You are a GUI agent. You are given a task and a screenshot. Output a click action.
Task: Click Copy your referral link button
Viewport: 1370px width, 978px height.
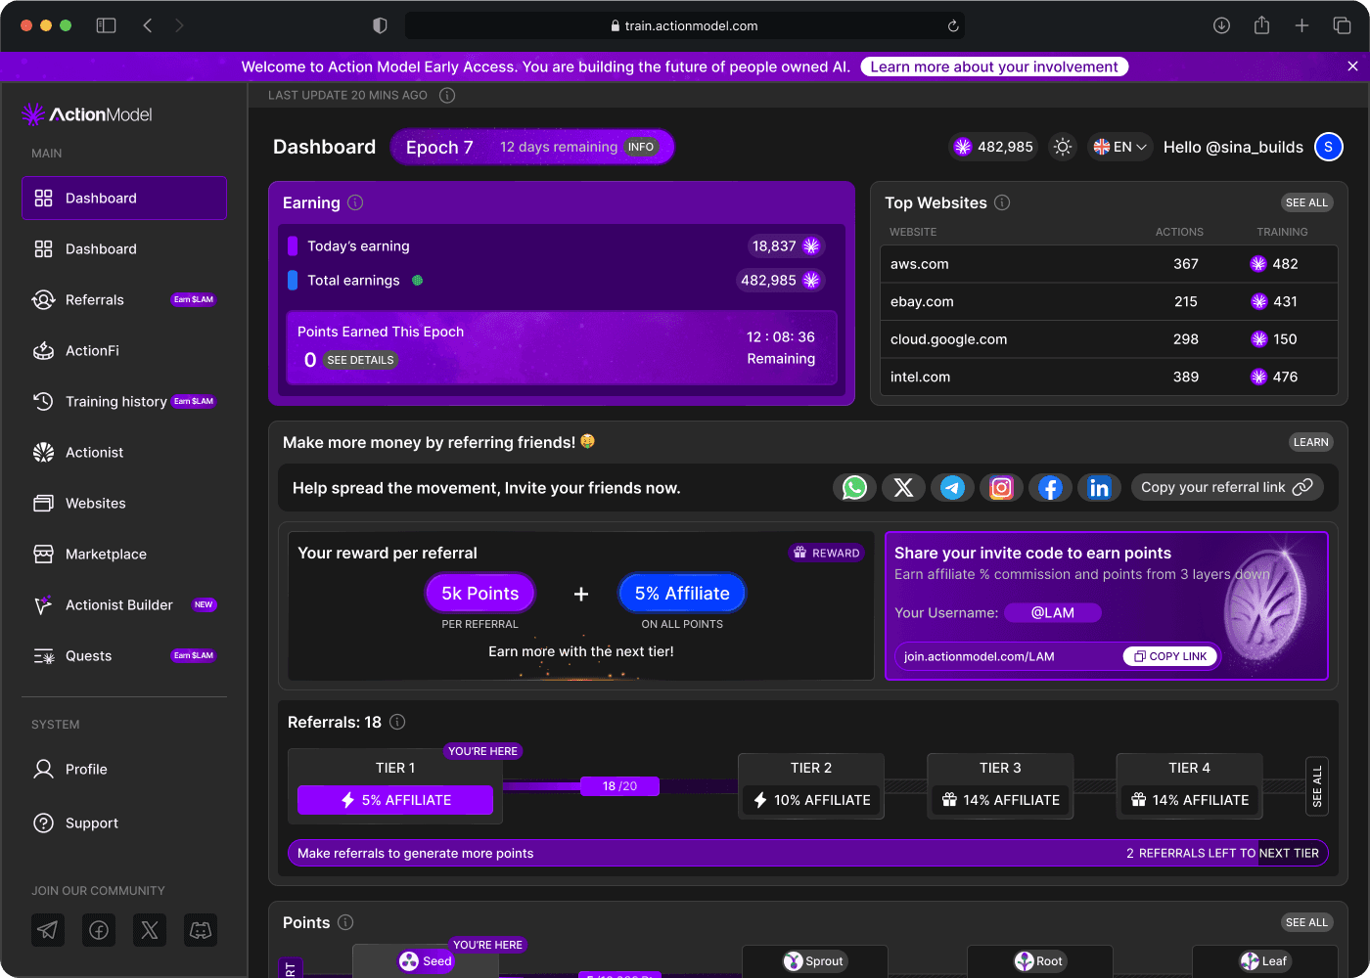click(1227, 487)
